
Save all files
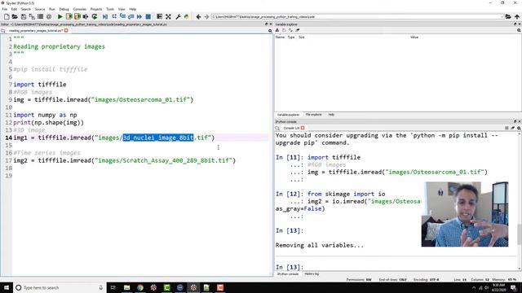click(x=32, y=16)
